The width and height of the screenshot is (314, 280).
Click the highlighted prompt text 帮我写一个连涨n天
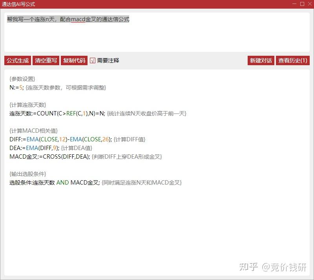pos(31,19)
